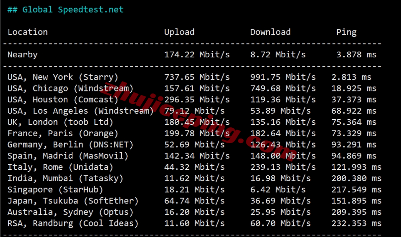Click Australia, Sydney (Optus) location text
Screen dimensions: 401x237
click(70, 213)
